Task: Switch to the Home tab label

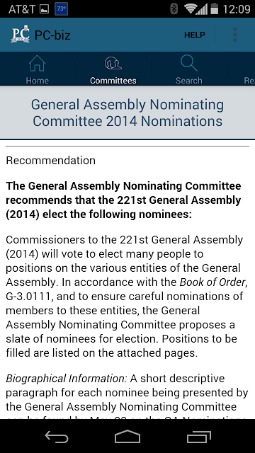Action: [x=38, y=80]
